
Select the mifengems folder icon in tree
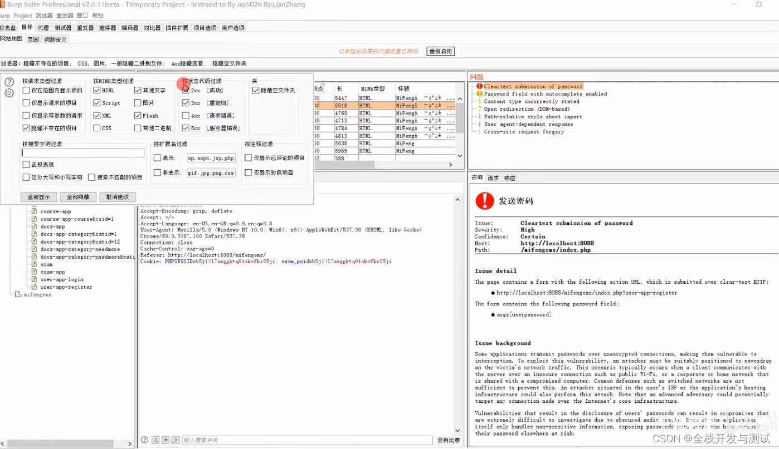tap(18, 294)
